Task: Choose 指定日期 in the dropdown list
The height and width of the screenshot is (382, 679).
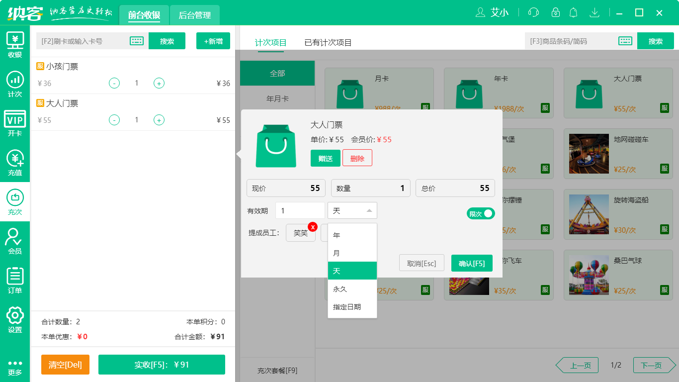Action: (x=352, y=307)
